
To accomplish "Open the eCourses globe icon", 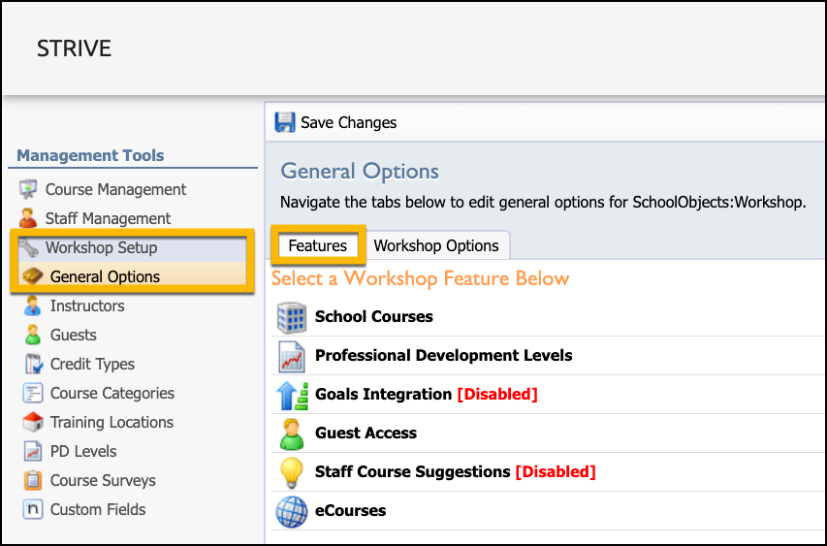I will (291, 512).
